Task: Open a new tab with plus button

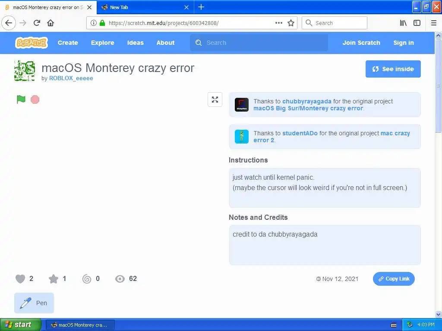Action: point(201,7)
